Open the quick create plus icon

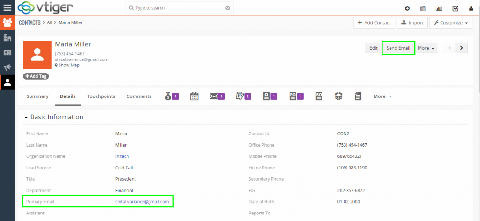tap(407, 8)
